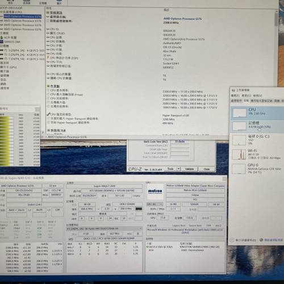Open Task Manager 檢視(V) menu
The height and width of the screenshot is (284, 284).
[x=258, y=95]
